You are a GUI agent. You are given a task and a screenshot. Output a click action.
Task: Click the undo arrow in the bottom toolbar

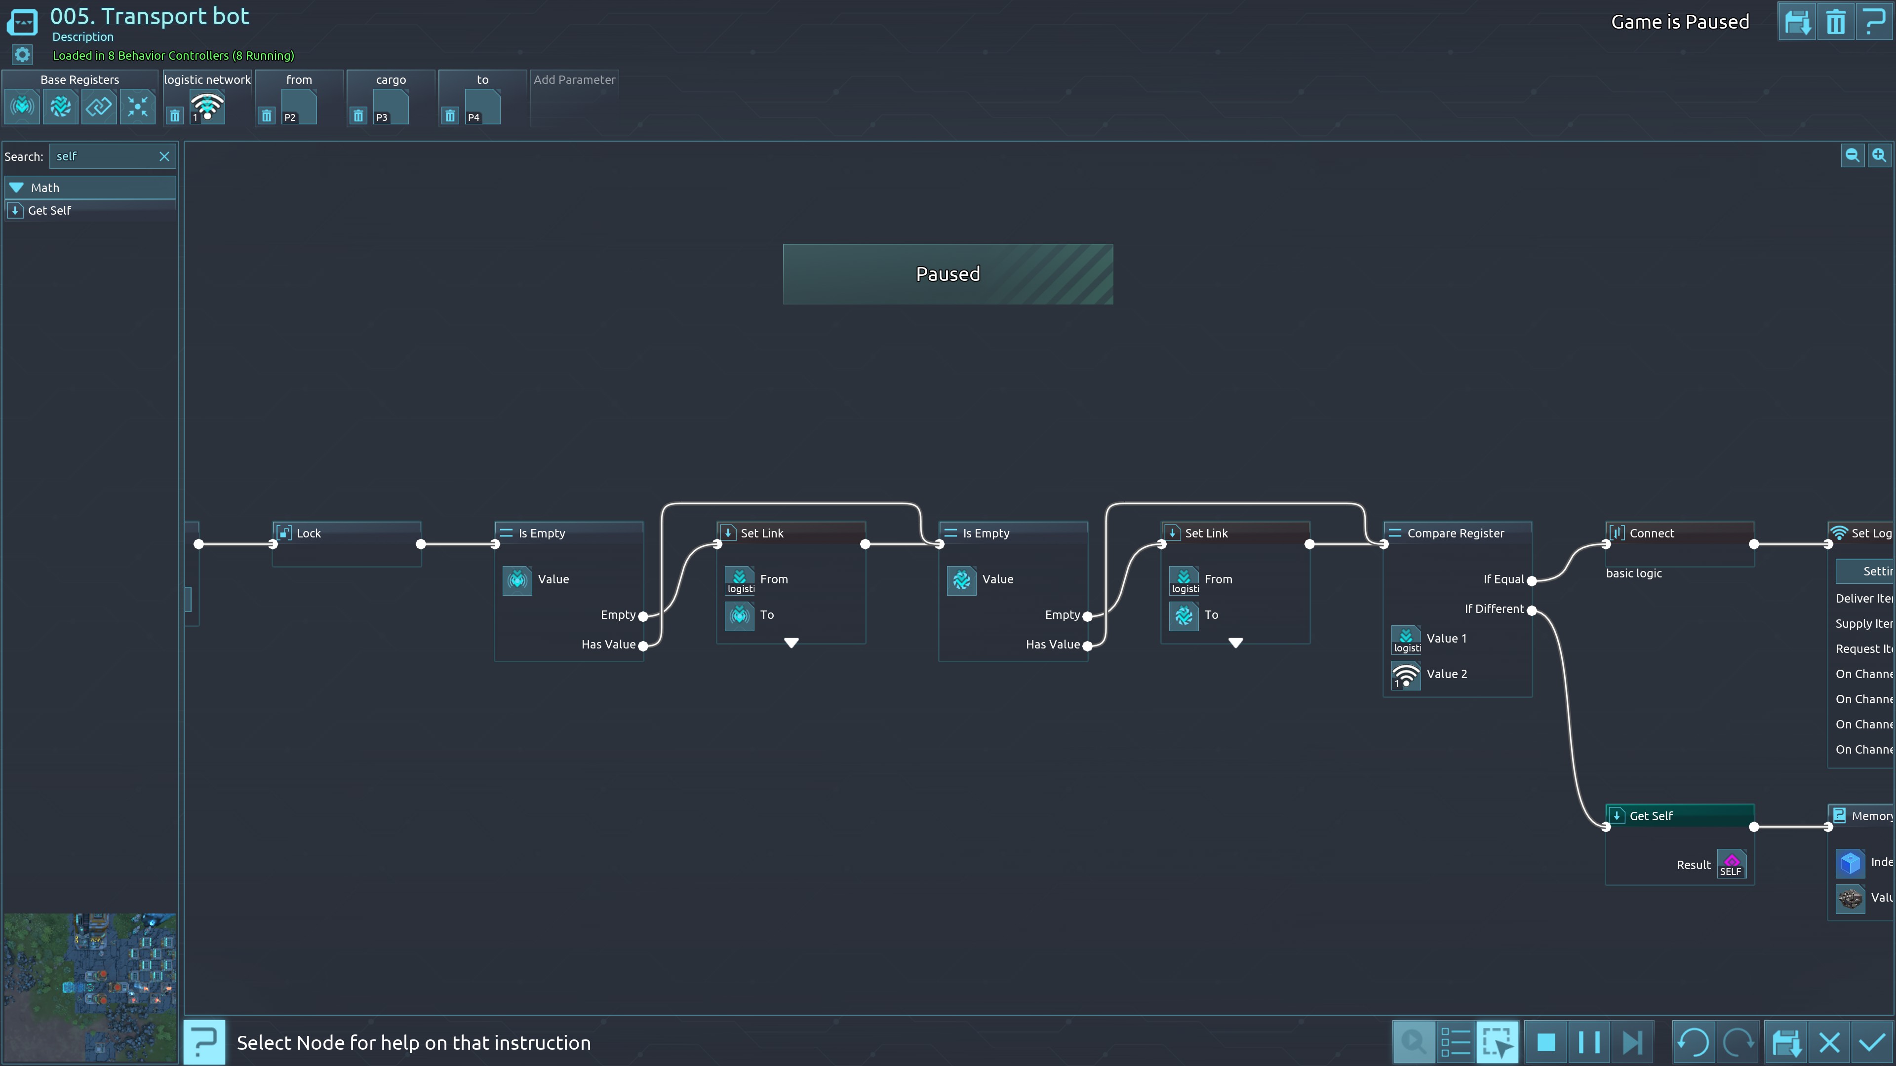pos(1694,1042)
